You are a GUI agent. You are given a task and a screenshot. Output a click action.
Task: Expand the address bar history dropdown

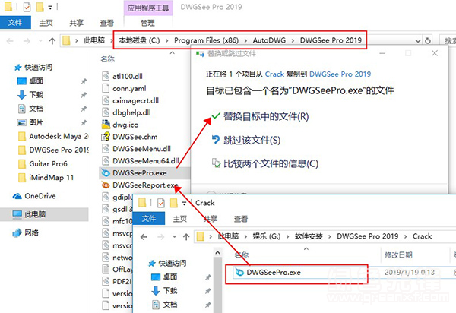click(x=418, y=41)
